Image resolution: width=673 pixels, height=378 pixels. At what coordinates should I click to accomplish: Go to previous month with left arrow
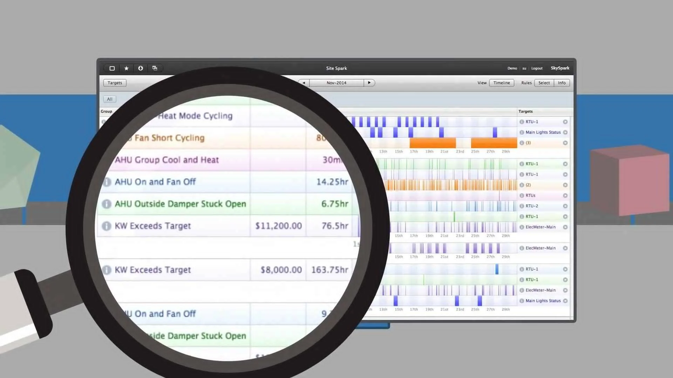click(x=304, y=83)
